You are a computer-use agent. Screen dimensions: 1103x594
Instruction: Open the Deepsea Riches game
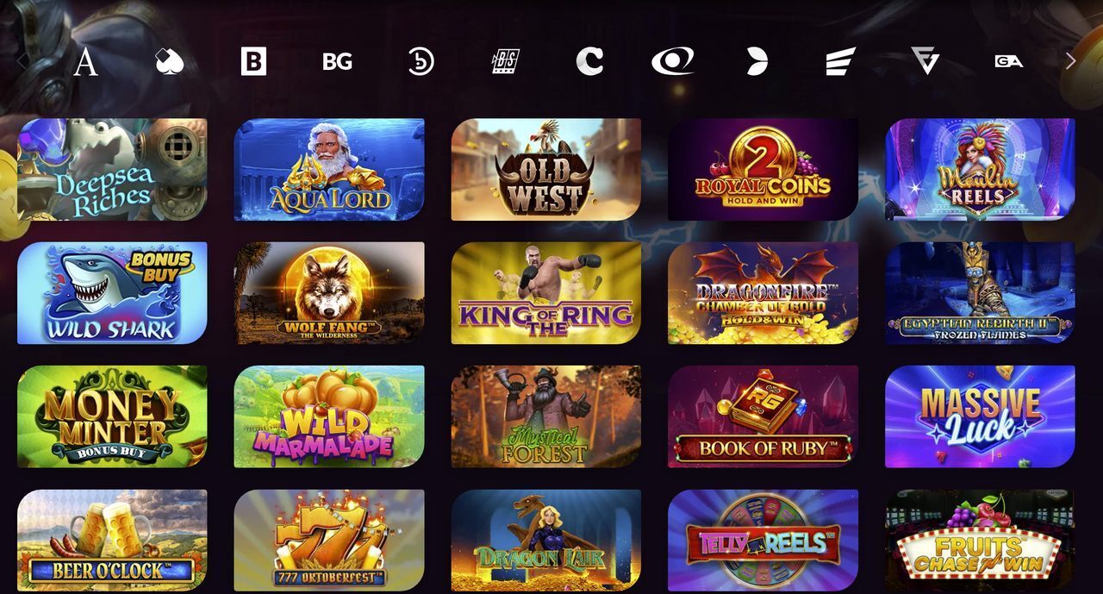112,170
